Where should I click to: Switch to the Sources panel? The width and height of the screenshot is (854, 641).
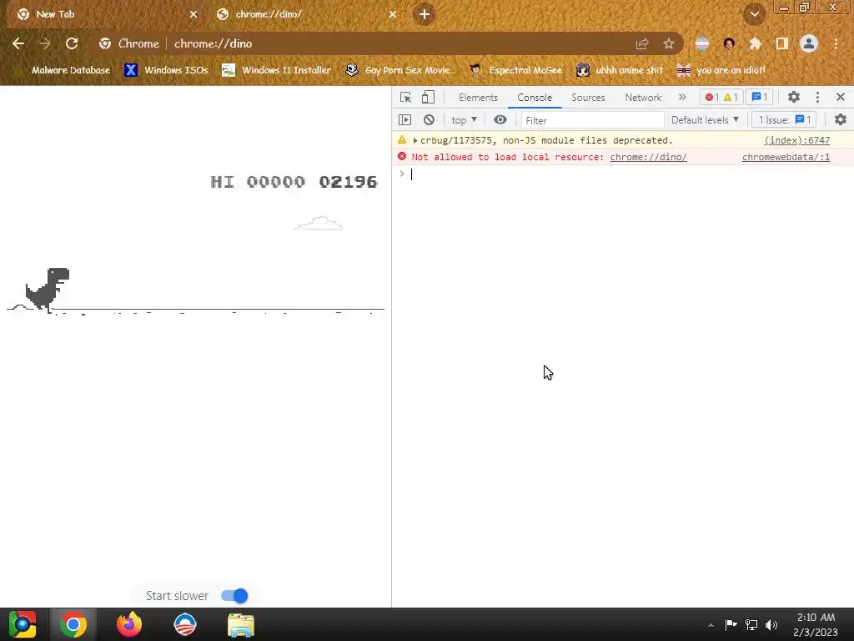[588, 98]
